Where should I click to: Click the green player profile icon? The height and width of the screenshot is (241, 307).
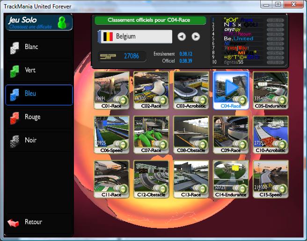(x=62, y=22)
